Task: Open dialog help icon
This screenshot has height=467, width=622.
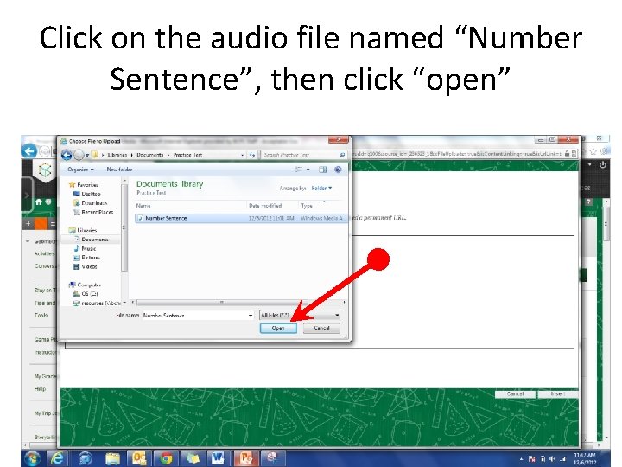Action: click(338, 170)
